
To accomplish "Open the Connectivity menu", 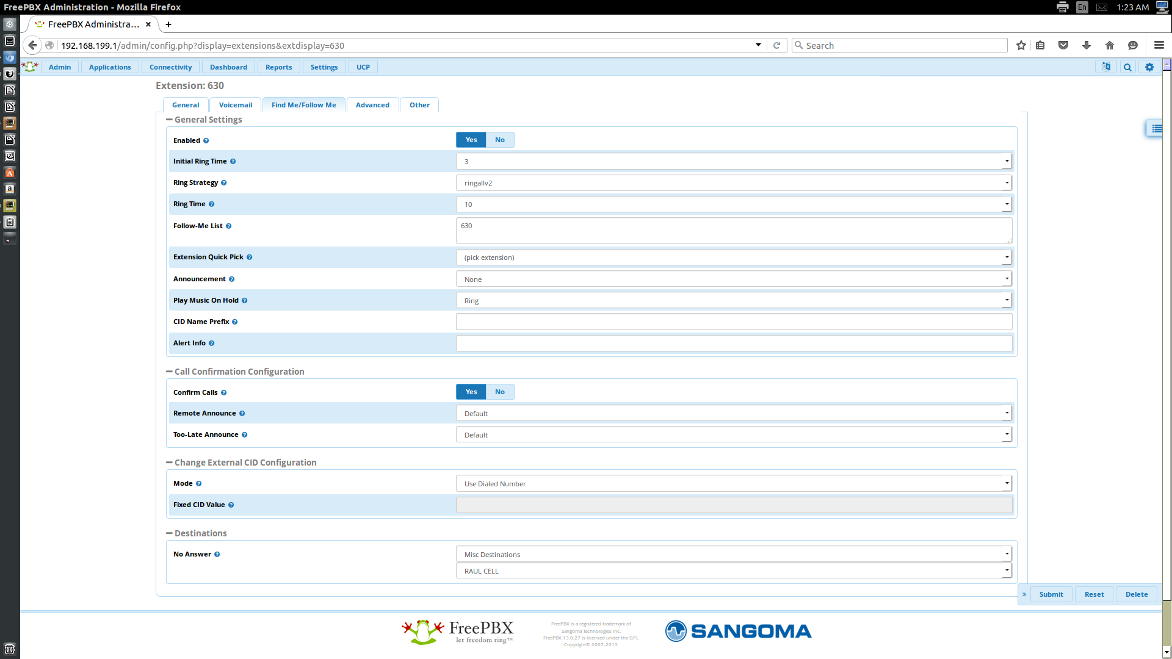I will click(x=170, y=67).
